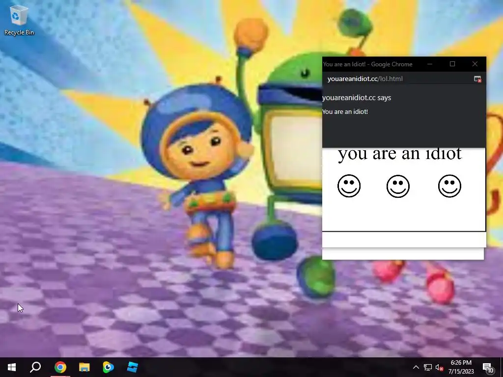Click the 'youareanidiot.cc says' dialog heading

[357, 98]
